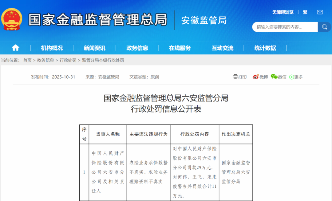332x201 pixels.
Task: Print the page using printer icon
Action: click(235, 77)
